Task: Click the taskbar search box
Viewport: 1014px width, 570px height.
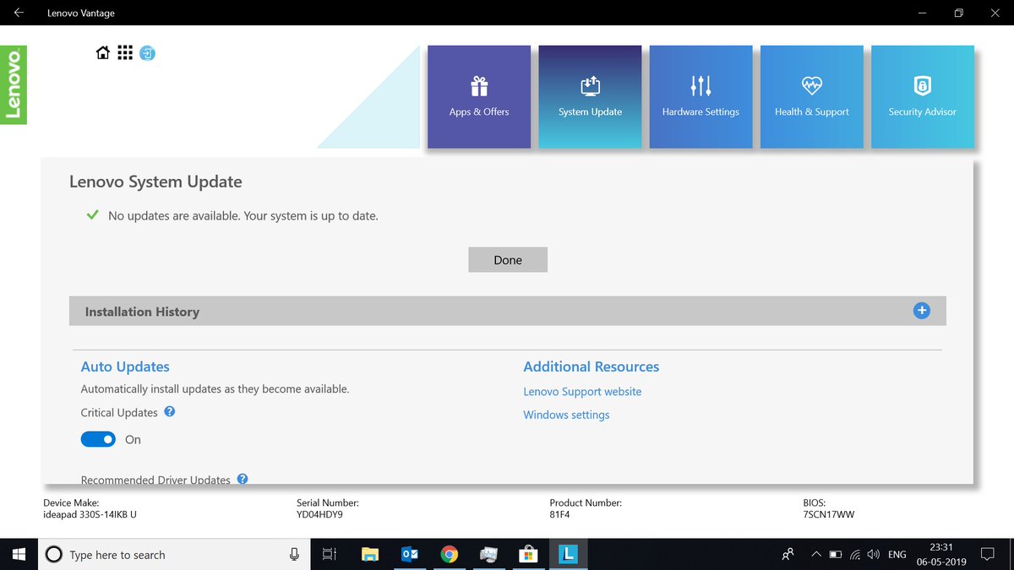Action: pyautogui.click(x=173, y=554)
